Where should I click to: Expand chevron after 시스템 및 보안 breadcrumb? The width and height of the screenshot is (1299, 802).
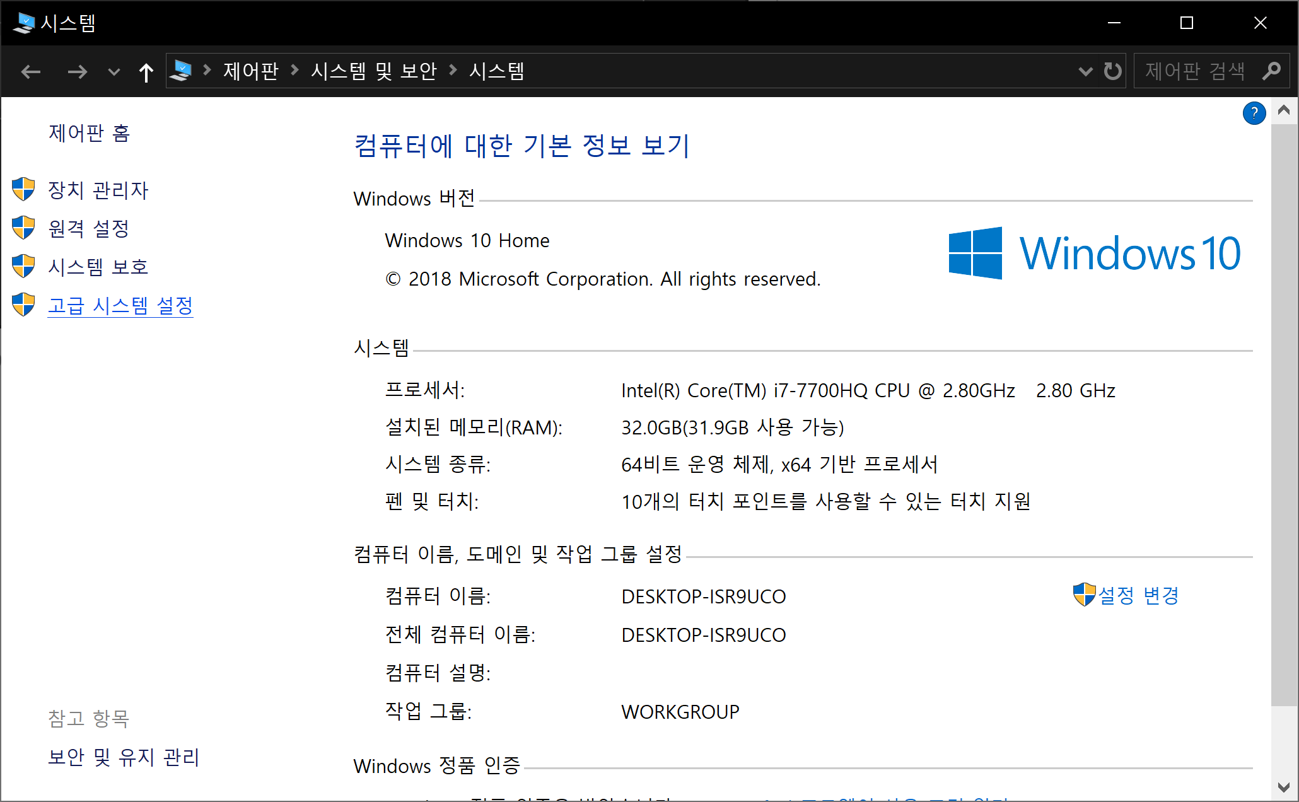[x=453, y=71]
